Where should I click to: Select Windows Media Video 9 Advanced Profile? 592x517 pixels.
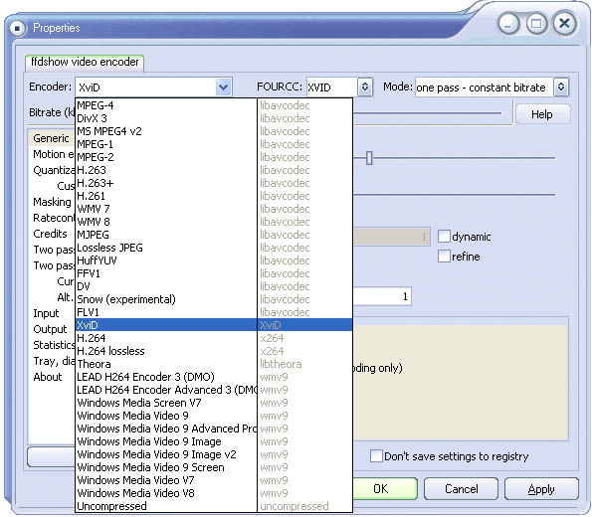tap(214, 429)
